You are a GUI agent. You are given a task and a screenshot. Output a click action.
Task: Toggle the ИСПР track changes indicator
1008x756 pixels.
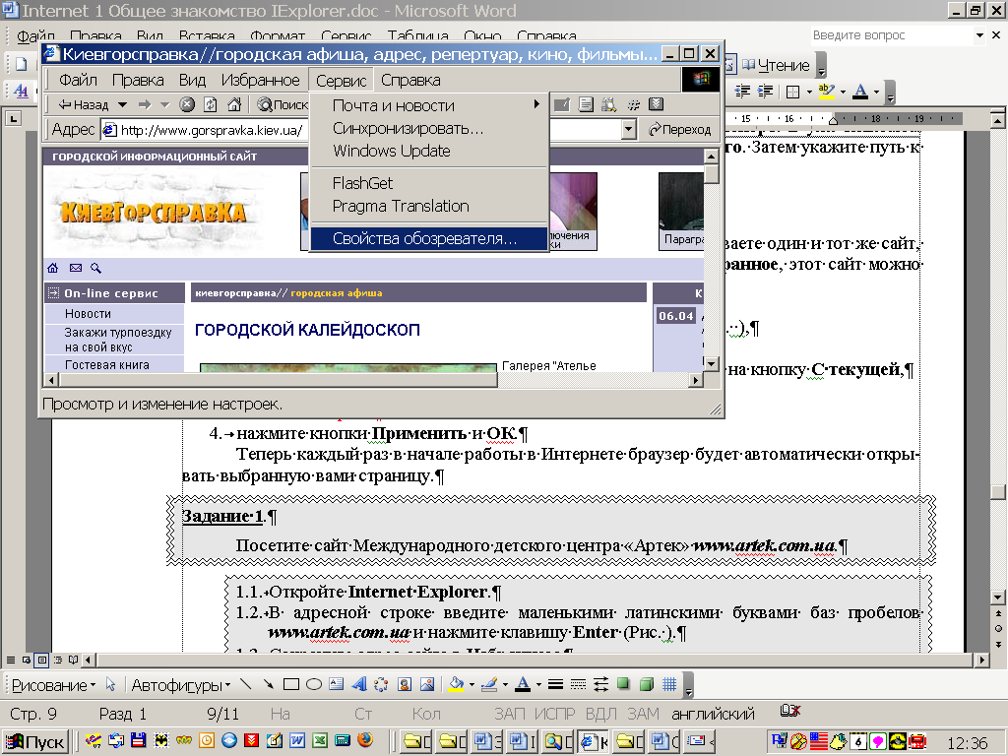555,714
